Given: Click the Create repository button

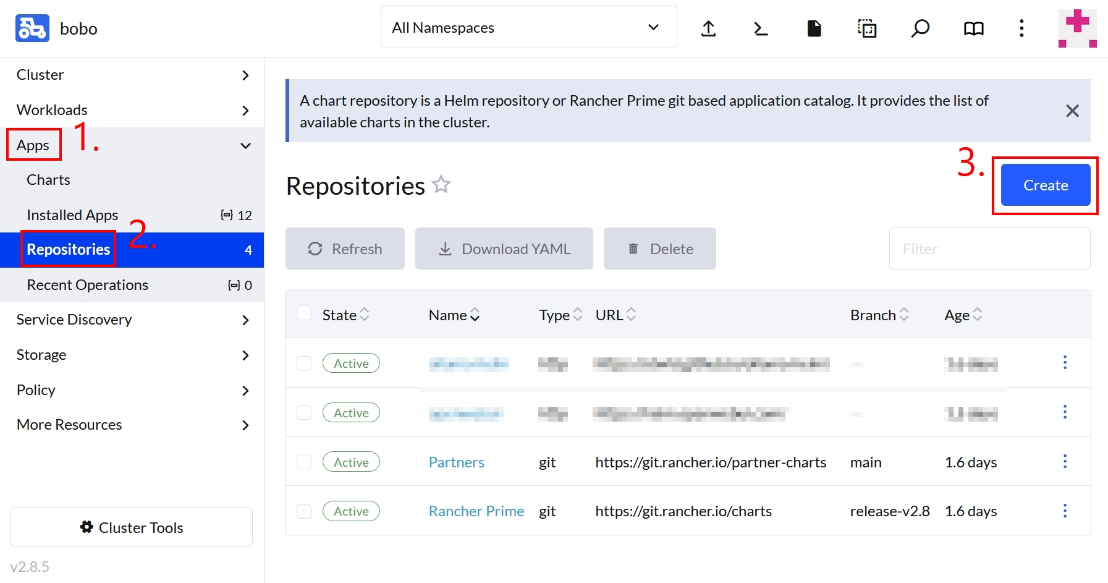Looking at the screenshot, I should 1046,185.
